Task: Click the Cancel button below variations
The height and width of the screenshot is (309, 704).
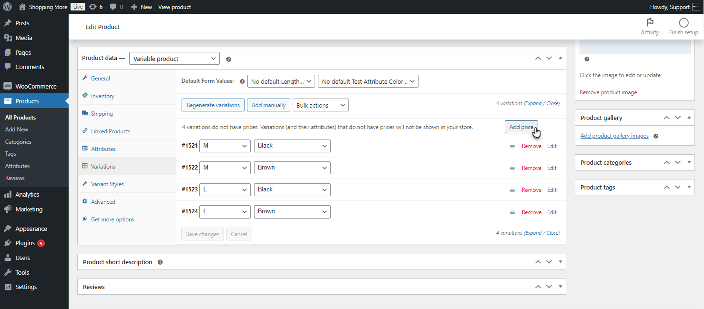Action: 239,234
